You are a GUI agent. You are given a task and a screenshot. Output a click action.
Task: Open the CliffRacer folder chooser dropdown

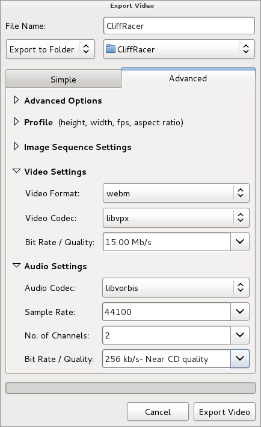(179, 49)
